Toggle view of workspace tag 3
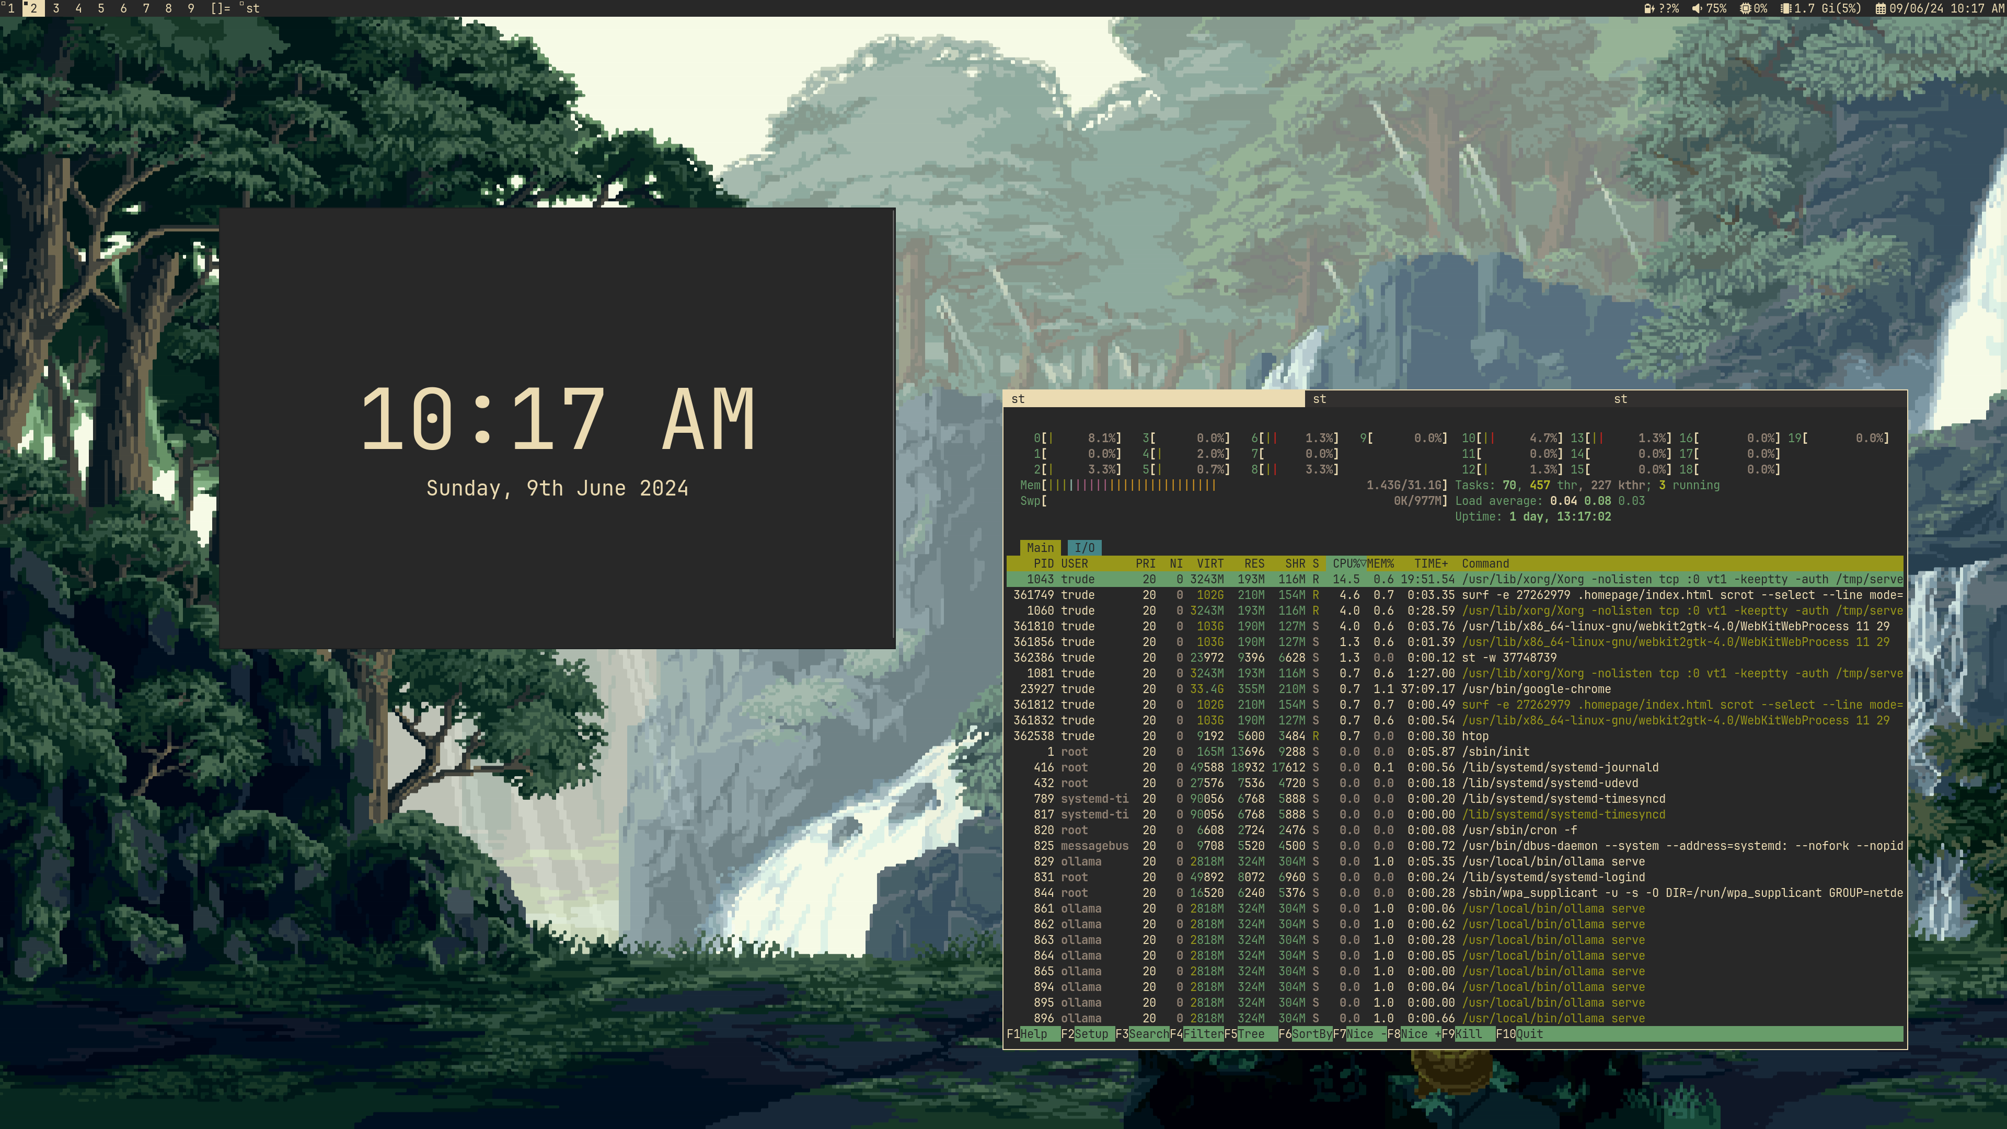Image resolution: width=2007 pixels, height=1129 pixels. 55,8
